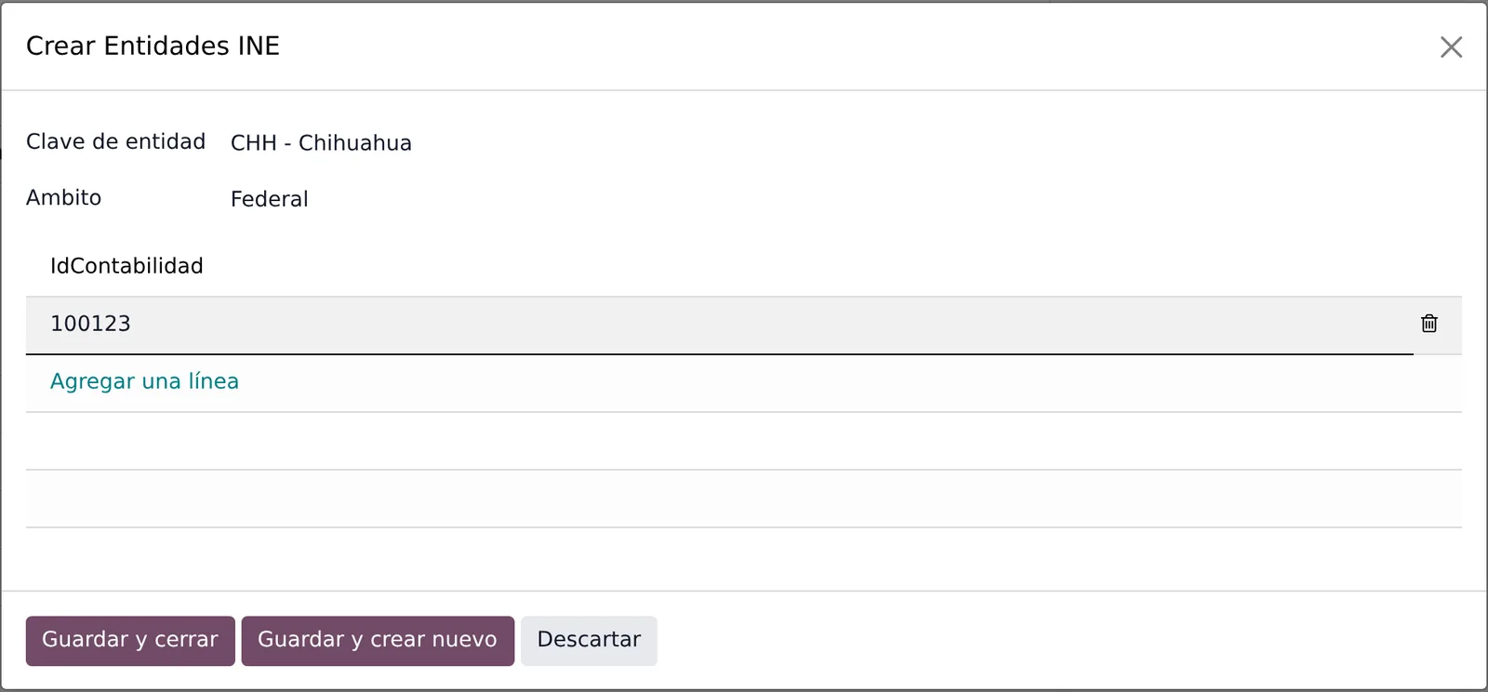Screen dimensions: 1488x692
Task: Delete the 100123 row with trash icon
Action: [1429, 324]
